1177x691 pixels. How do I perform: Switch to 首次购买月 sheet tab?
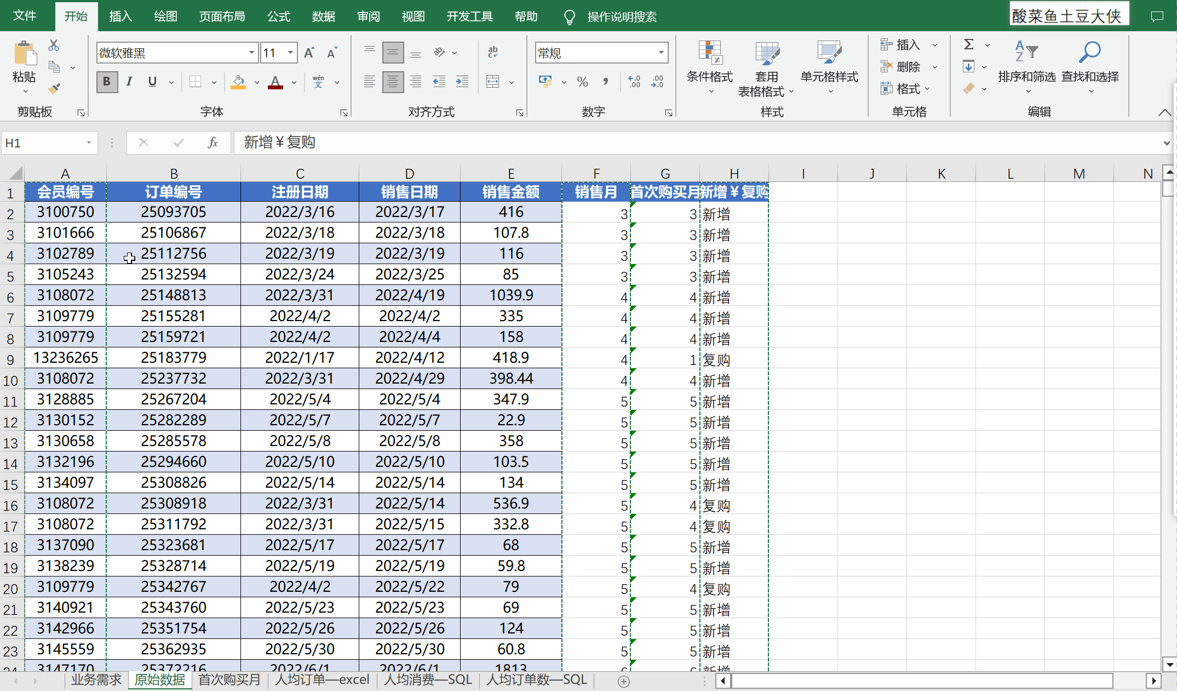click(229, 680)
